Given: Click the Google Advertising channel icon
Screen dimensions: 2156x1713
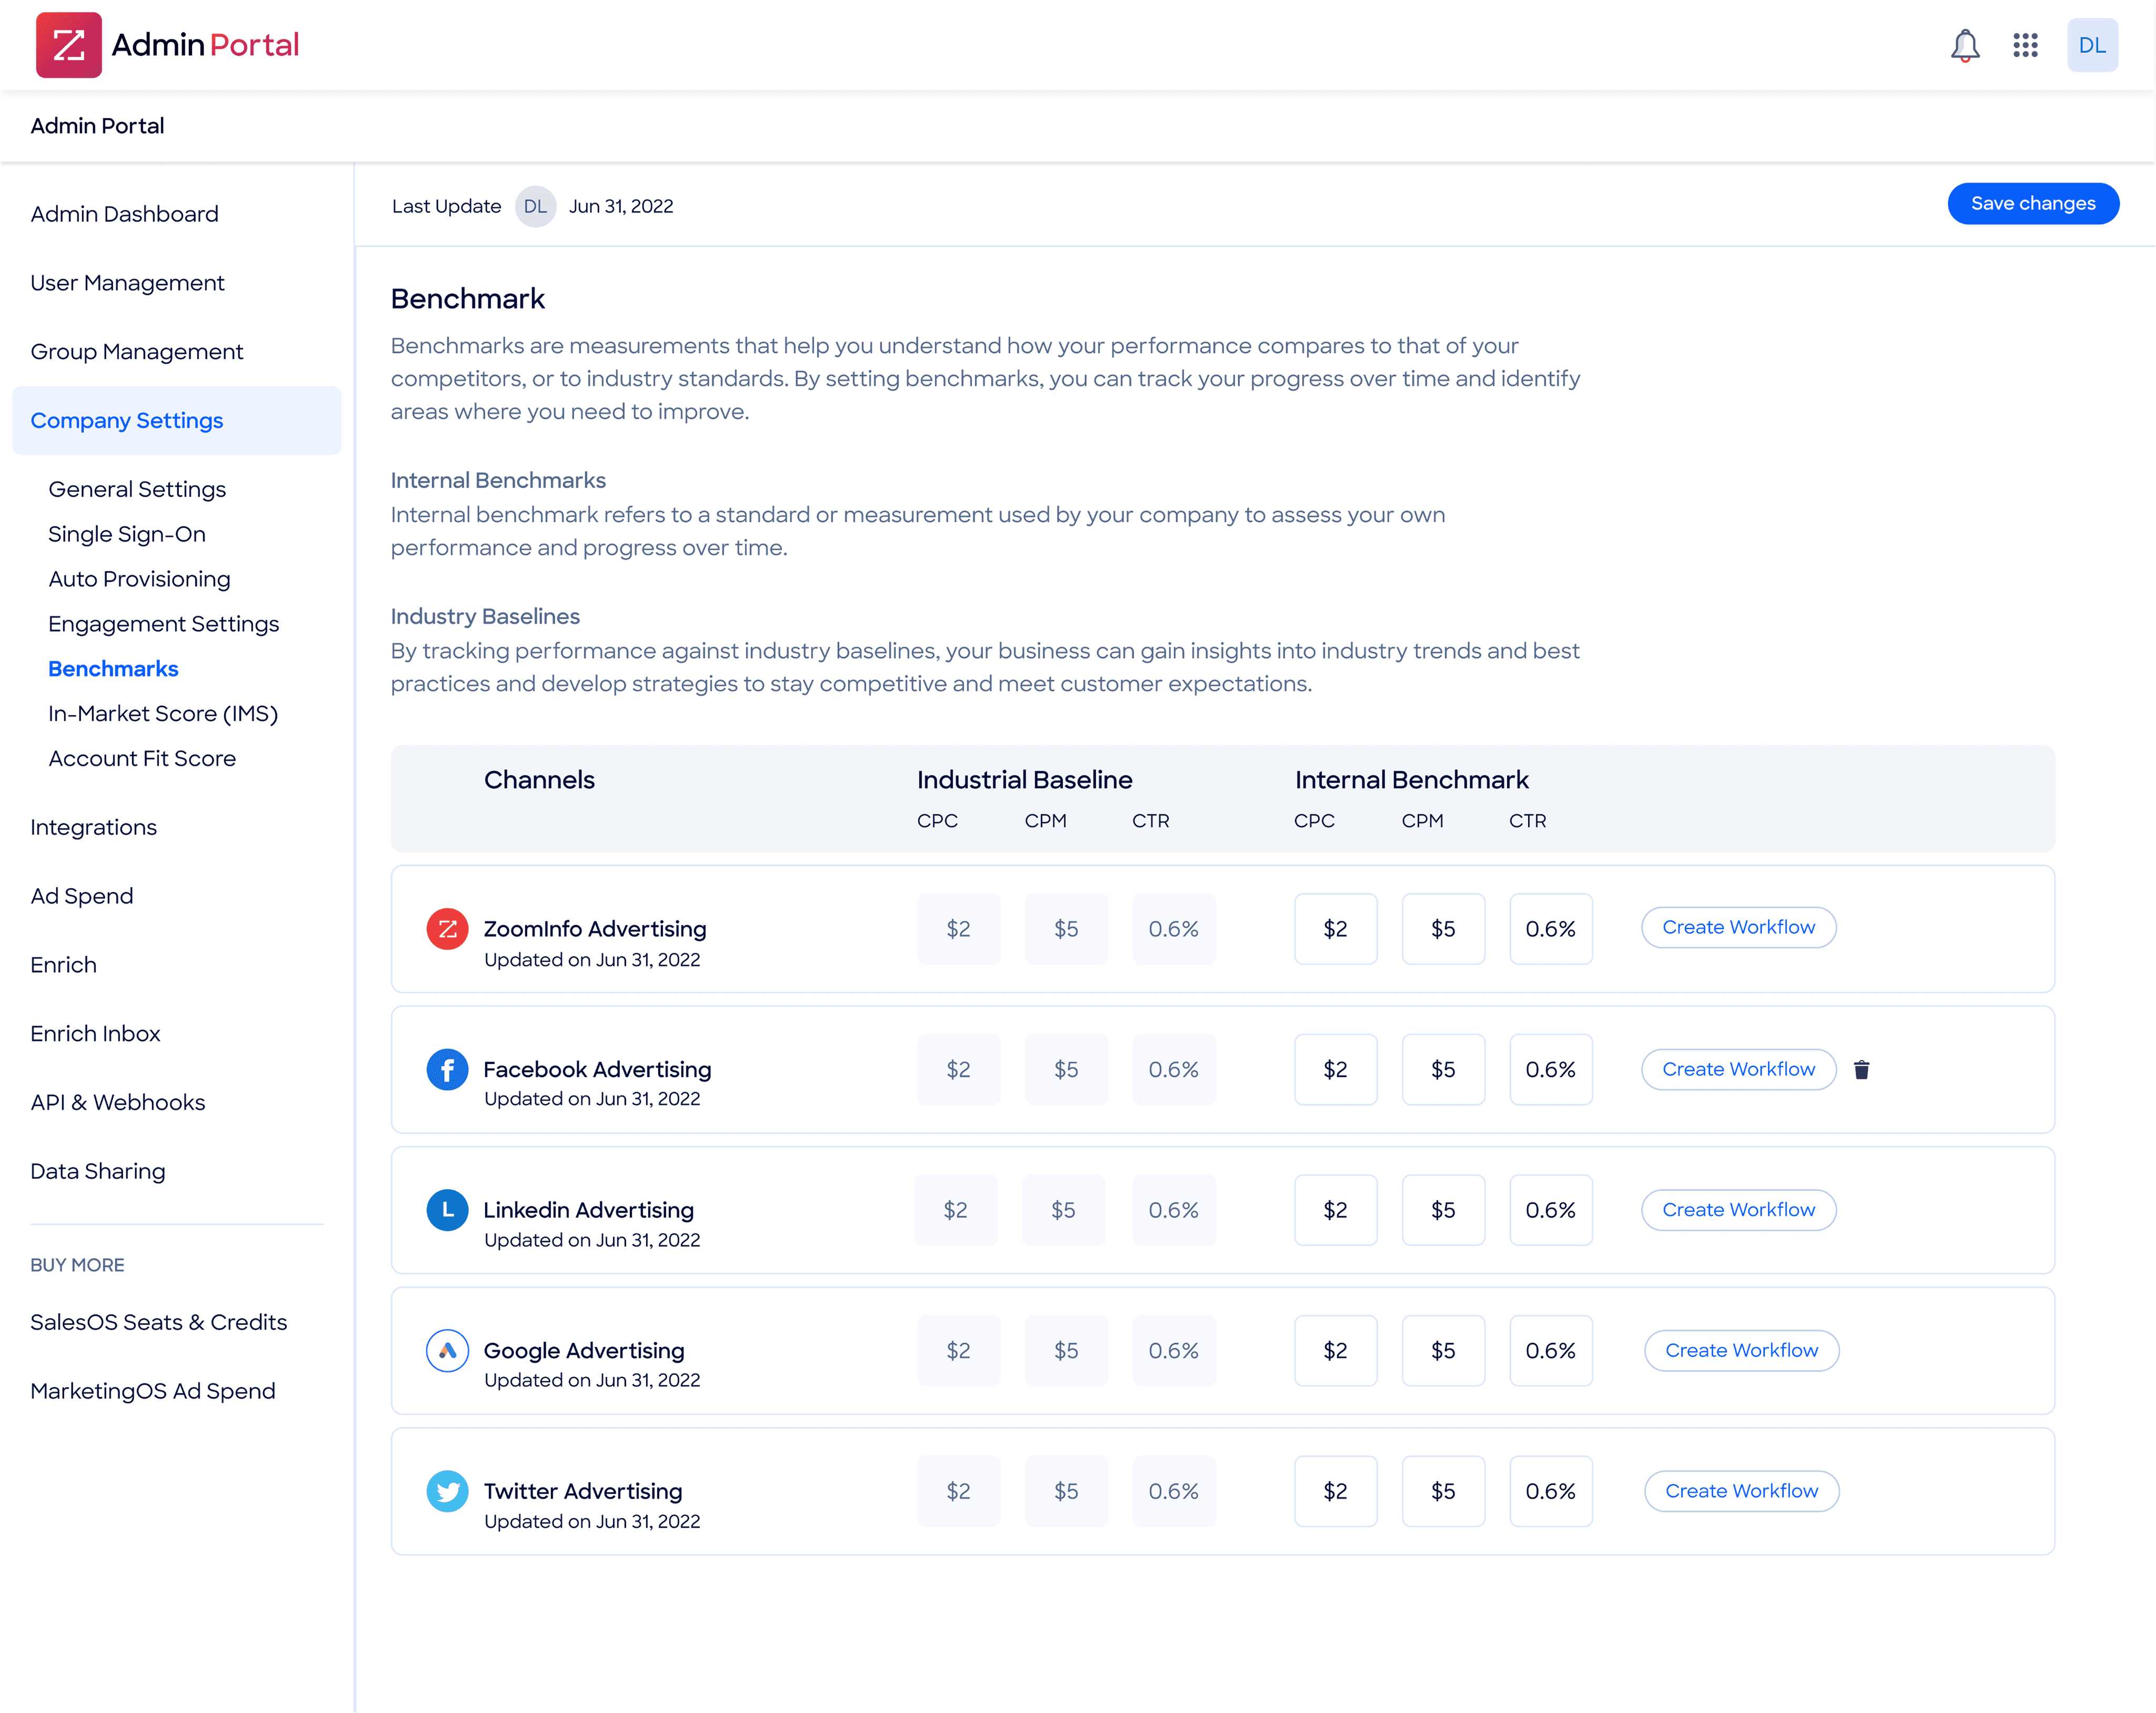Looking at the screenshot, I should [x=447, y=1350].
